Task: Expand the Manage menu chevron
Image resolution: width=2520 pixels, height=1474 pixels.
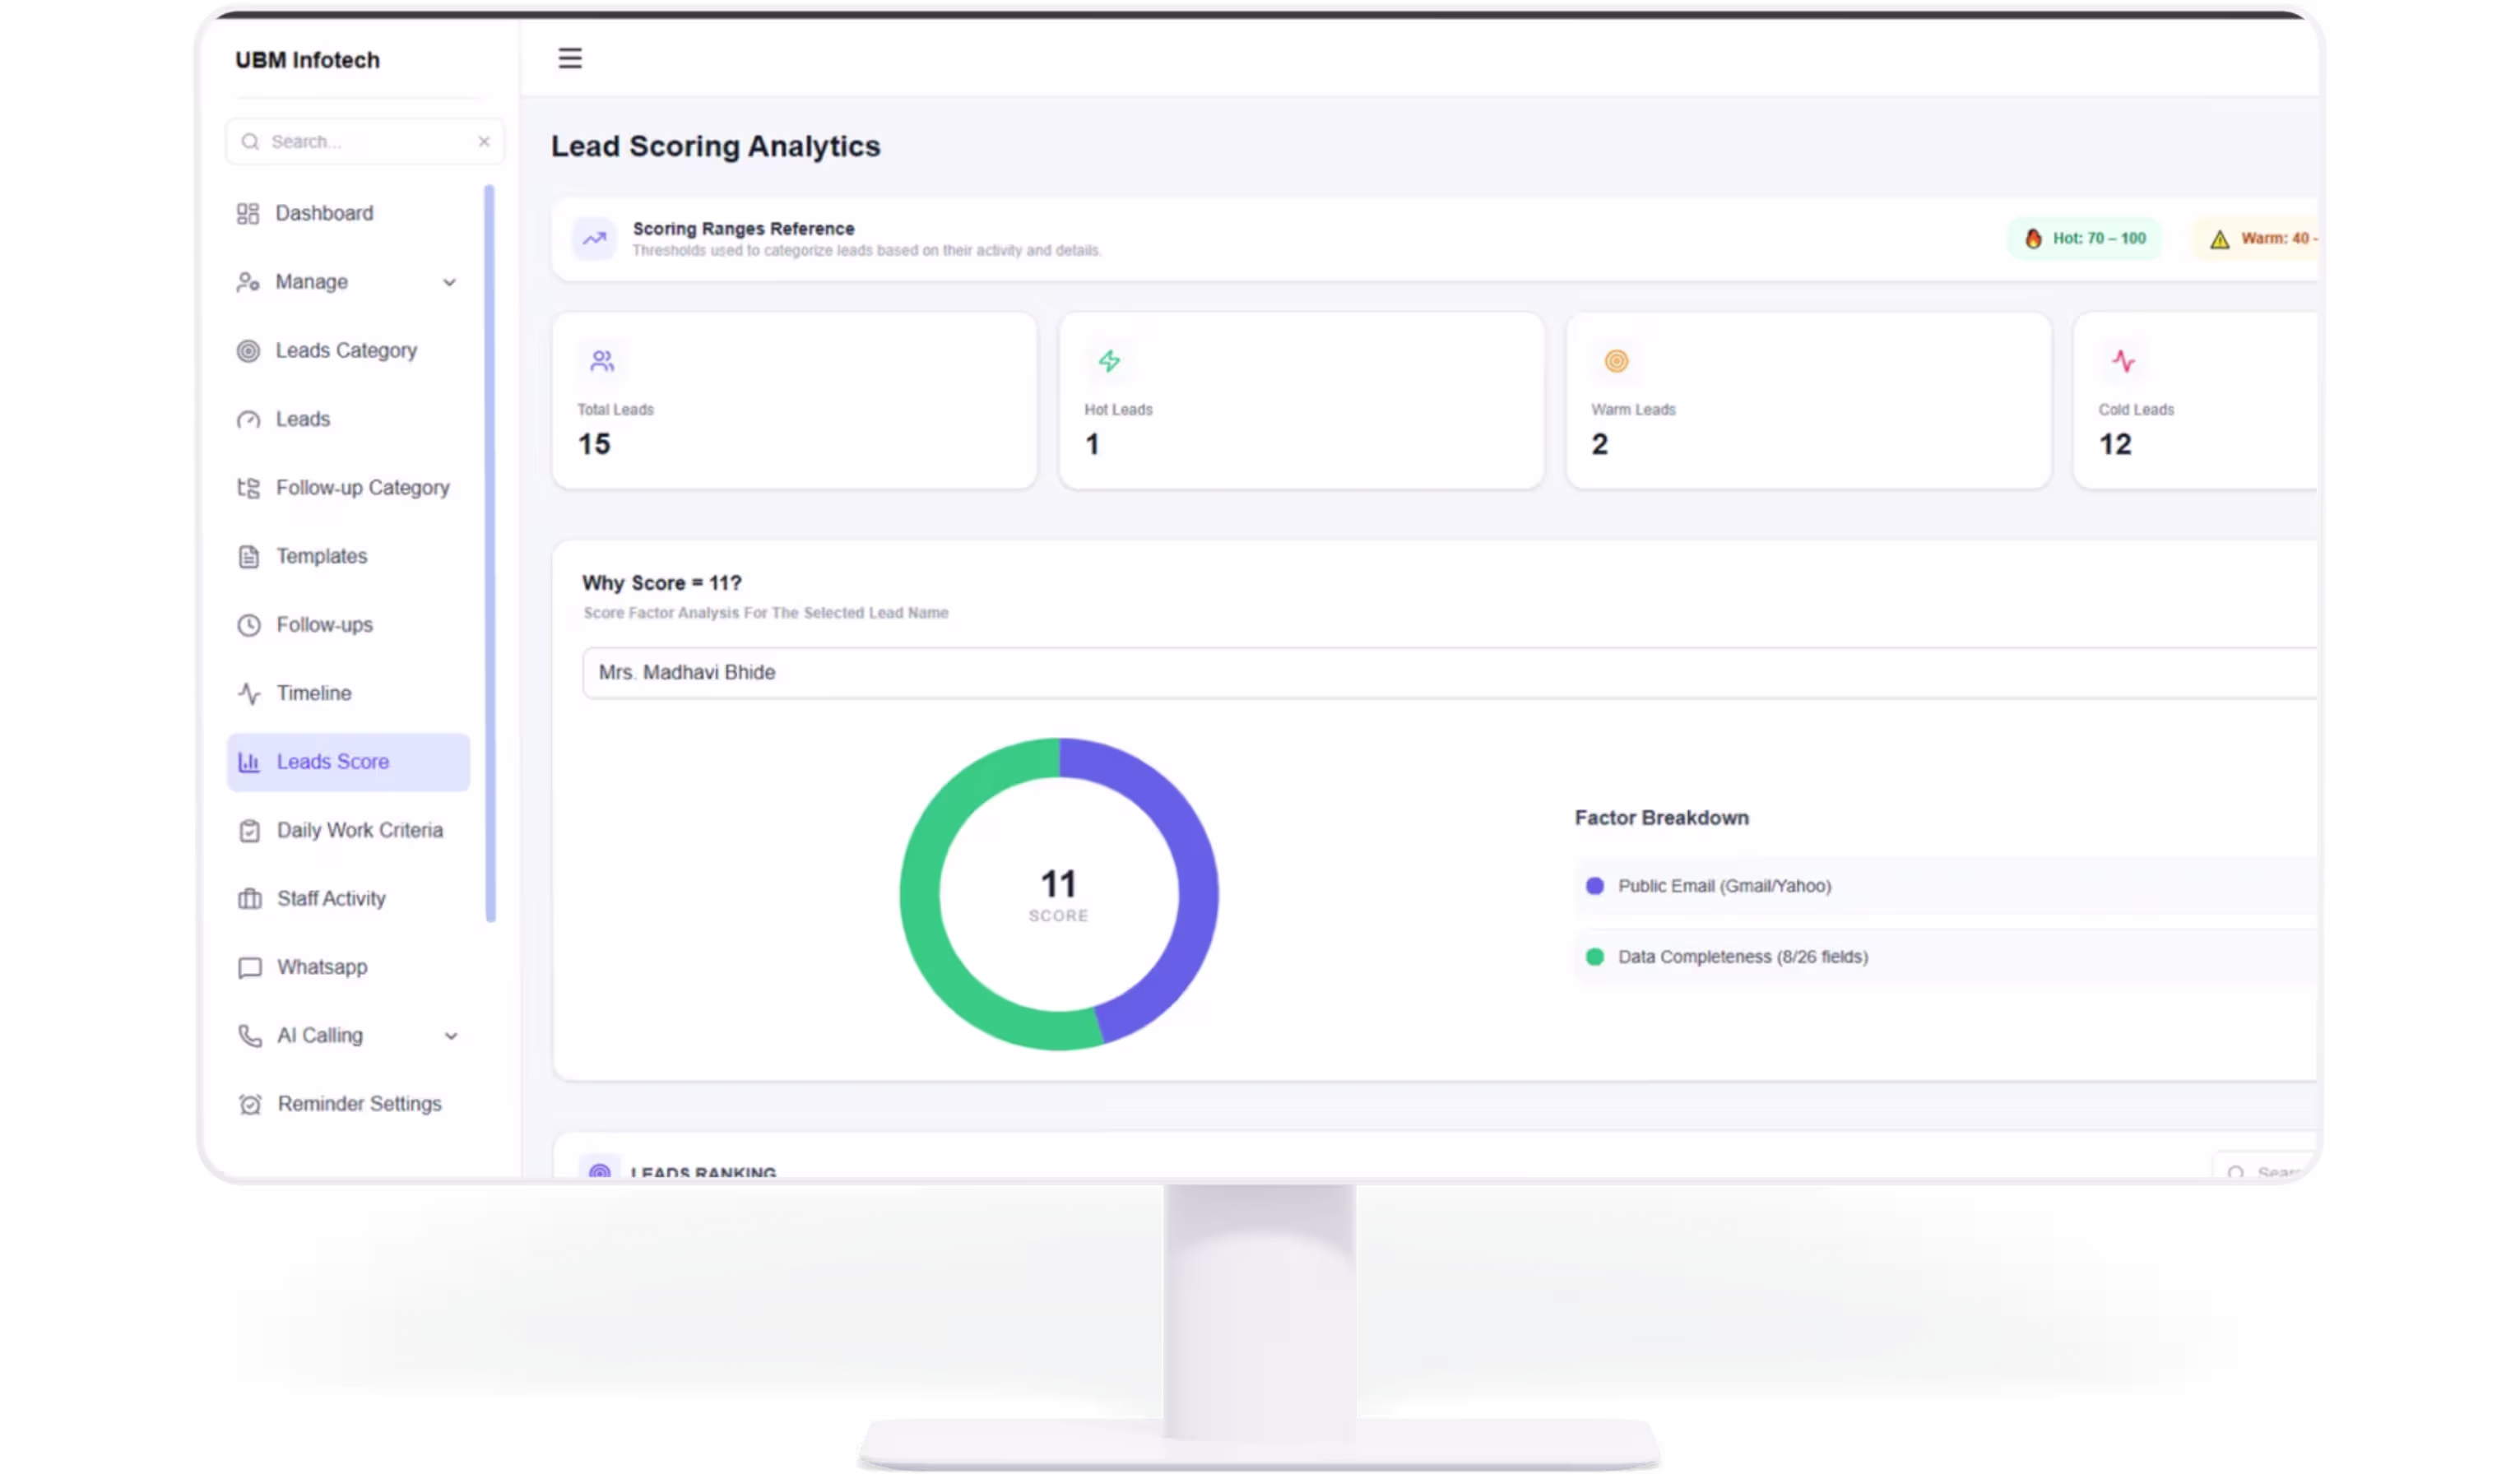Action: coord(450,282)
